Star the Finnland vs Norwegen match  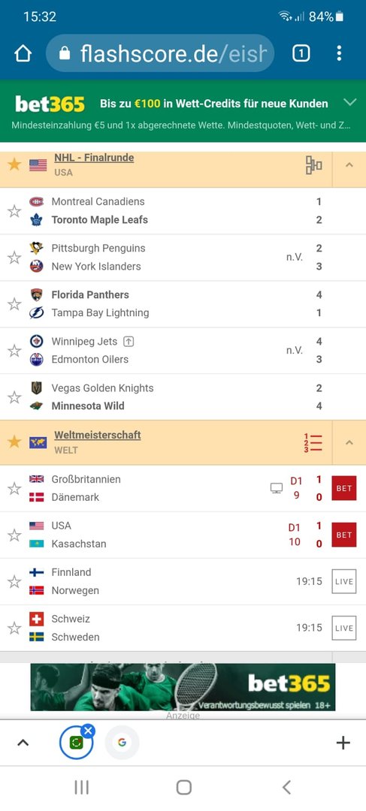click(x=14, y=582)
